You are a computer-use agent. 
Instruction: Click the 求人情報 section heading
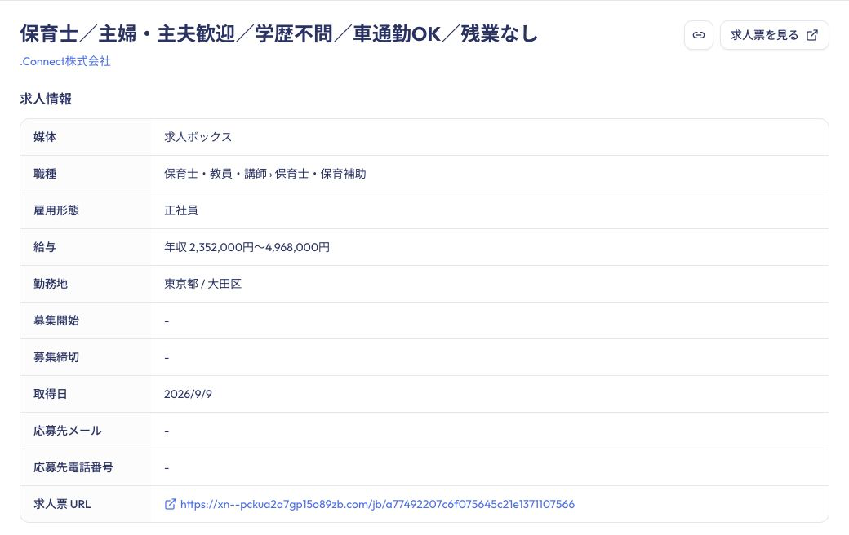point(46,99)
